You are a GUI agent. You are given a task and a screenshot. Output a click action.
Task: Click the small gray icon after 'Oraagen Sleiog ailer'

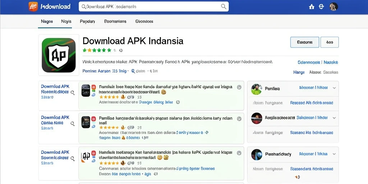(x=178, y=102)
